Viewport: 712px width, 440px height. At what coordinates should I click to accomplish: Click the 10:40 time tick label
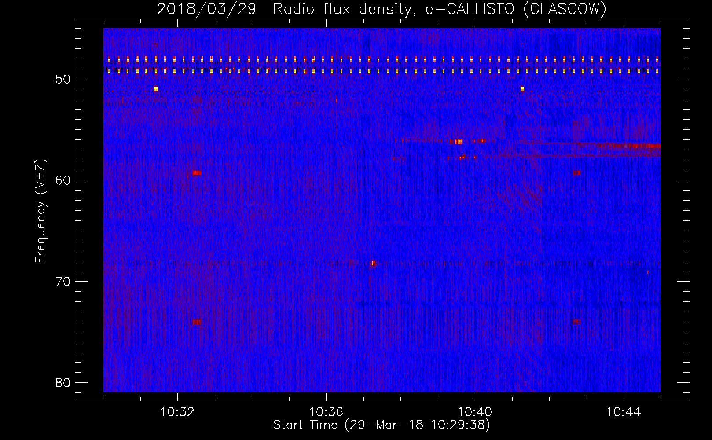(x=475, y=412)
